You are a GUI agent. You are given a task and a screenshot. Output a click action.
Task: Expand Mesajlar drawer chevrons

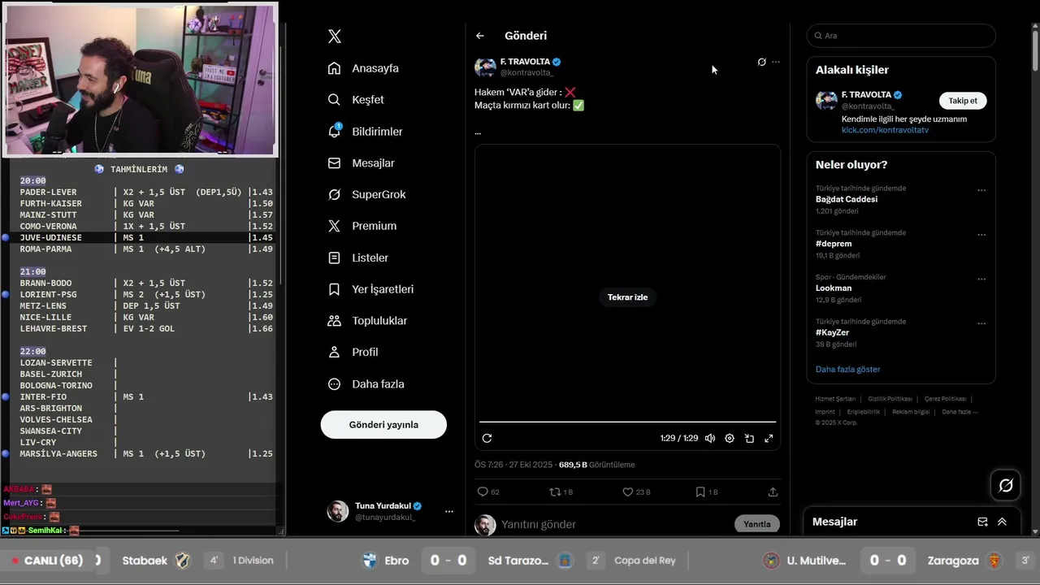(x=1002, y=522)
